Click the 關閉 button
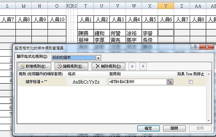The height and width of the screenshot is (137, 216). pyautogui.click(x=174, y=128)
